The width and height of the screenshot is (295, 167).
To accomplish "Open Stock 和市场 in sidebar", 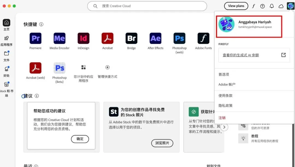I will [x=6, y=89].
